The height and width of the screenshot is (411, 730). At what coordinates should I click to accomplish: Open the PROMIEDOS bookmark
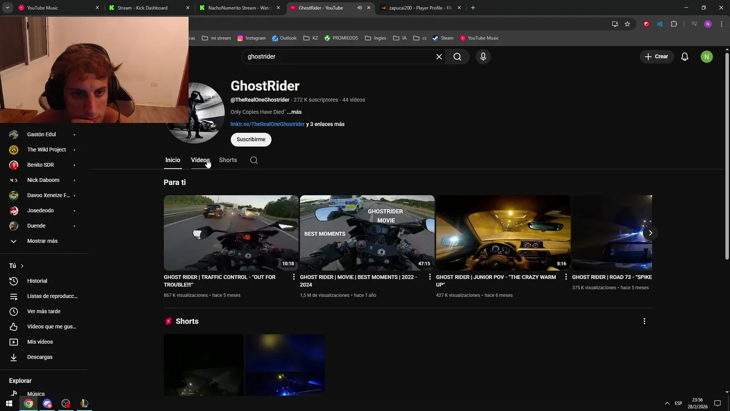pos(341,38)
